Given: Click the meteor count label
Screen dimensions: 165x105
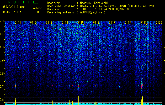Looking at the screenshot, I should coord(37,8).
